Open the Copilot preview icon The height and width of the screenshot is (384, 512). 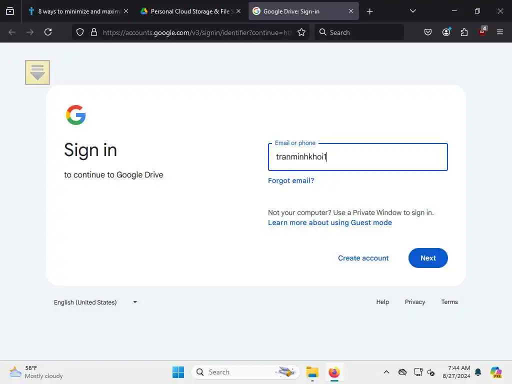tap(496, 372)
